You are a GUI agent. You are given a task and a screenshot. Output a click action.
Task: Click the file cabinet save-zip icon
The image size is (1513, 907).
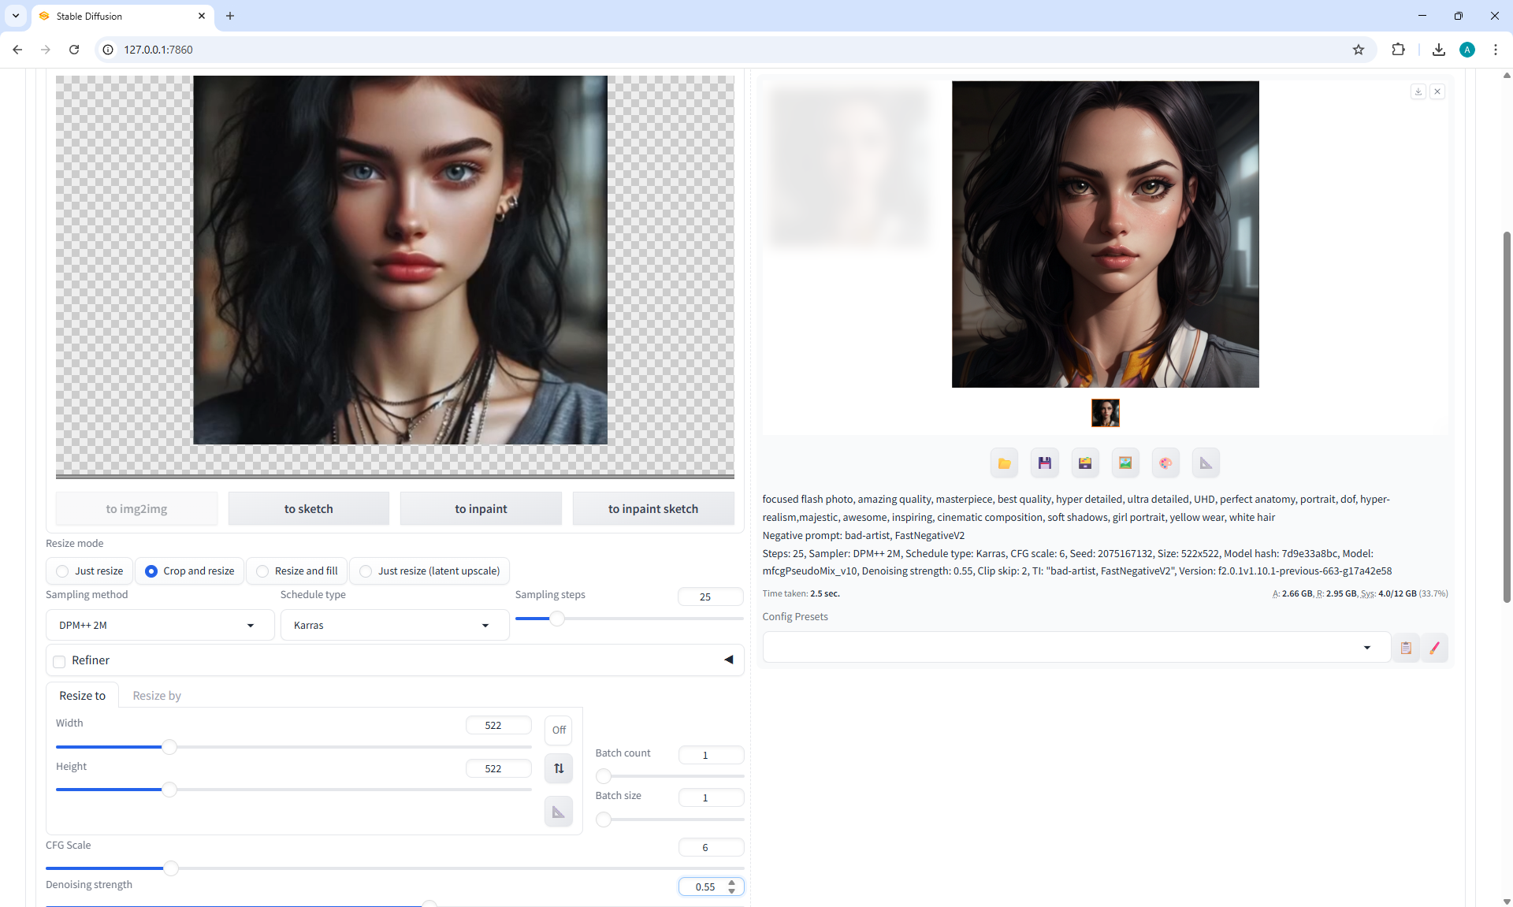click(1085, 463)
